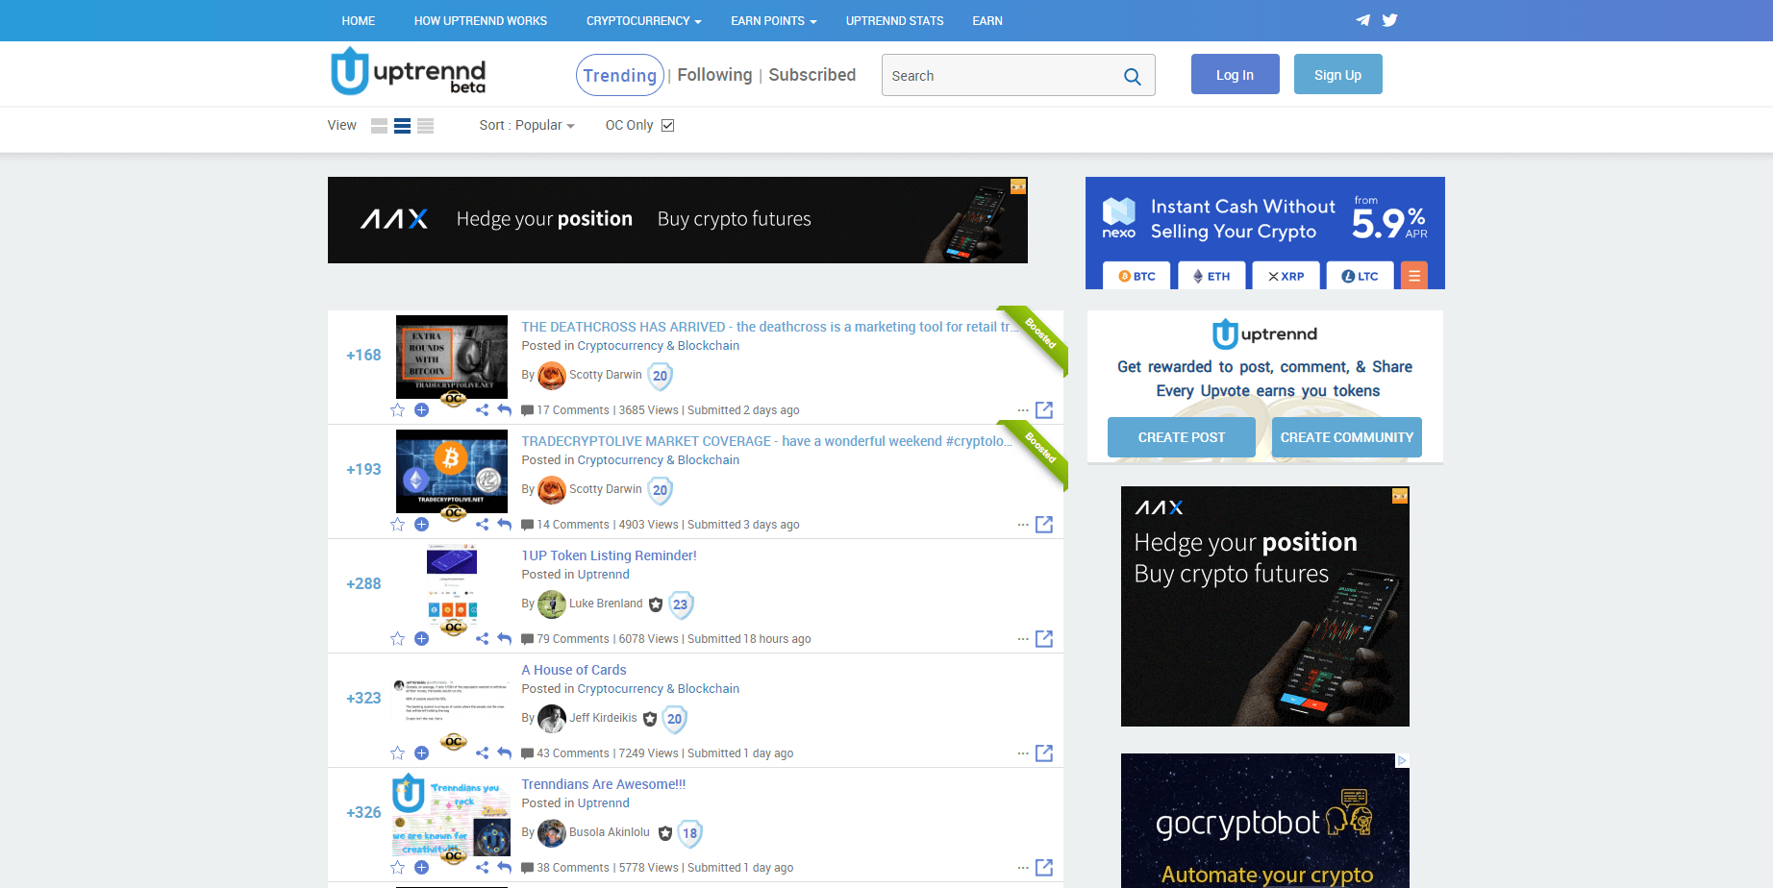Open Busola Akinlolu profile link
This screenshot has width=1773, height=888.
pyautogui.click(x=610, y=832)
